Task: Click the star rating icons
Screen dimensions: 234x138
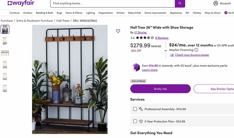Action: pyautogui.click(x=145, y=38)
